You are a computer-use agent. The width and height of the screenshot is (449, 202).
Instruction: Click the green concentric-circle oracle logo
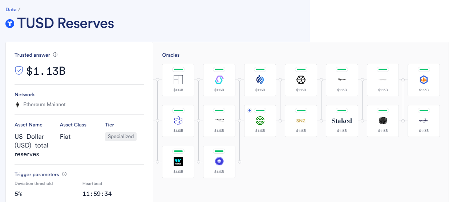[260, 120]
